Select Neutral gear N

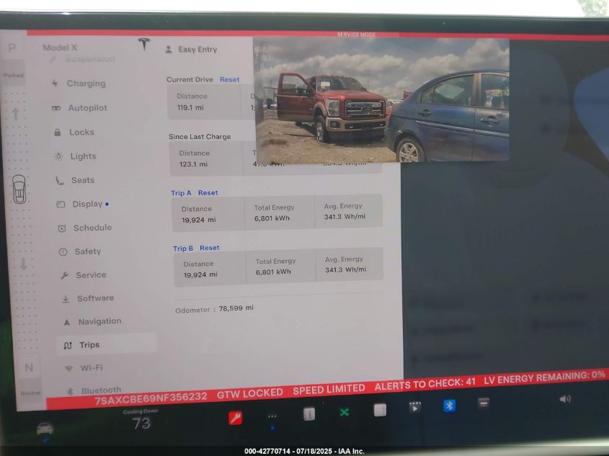[x=29, y=368]
